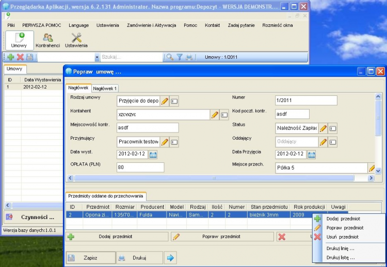
Task: Clear Przyjmujący field button
Action: coord(174,142)
